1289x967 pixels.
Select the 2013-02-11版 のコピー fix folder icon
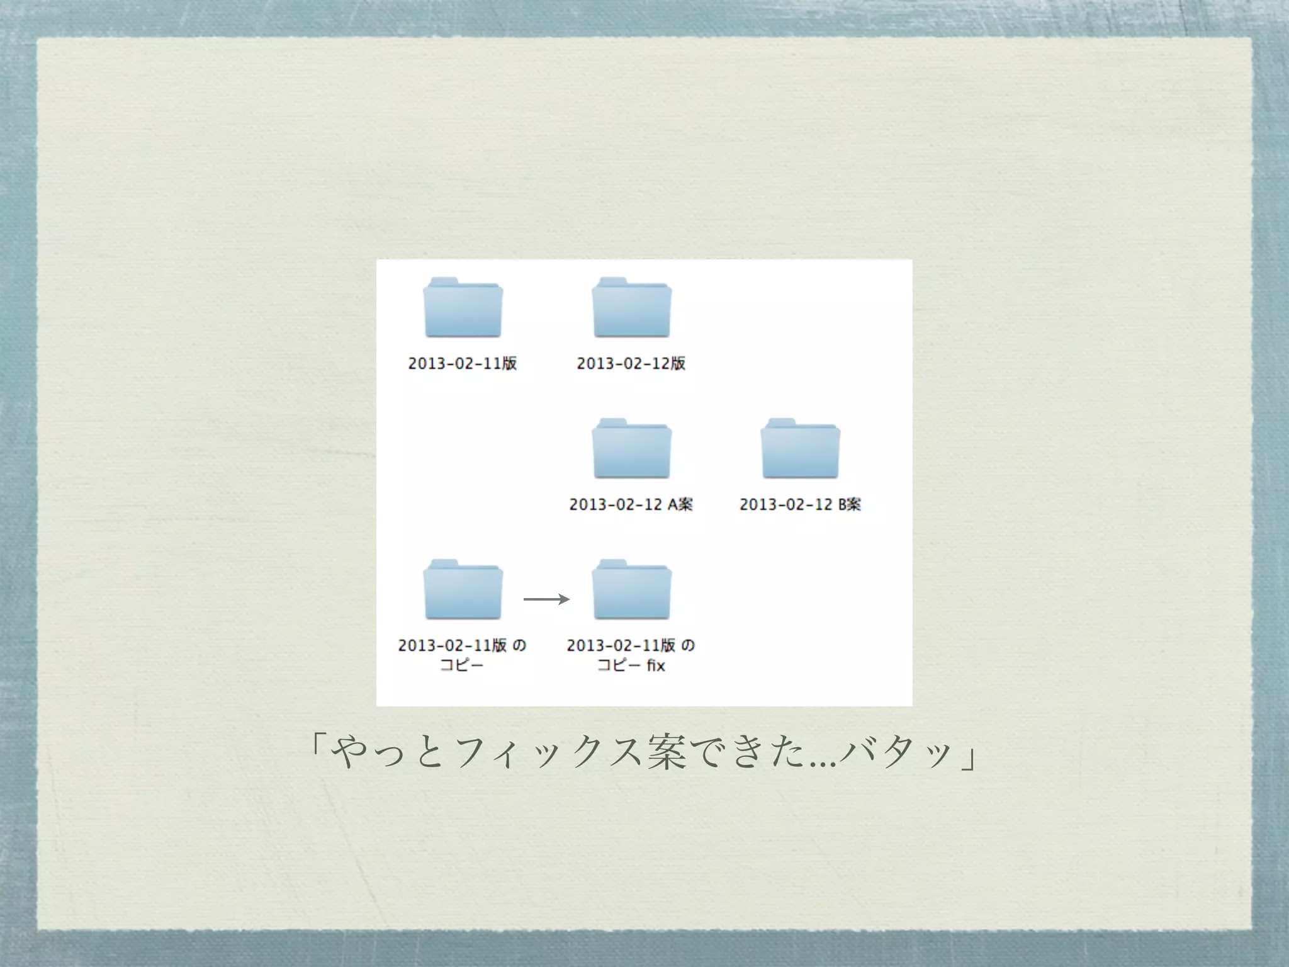(631, 589)
